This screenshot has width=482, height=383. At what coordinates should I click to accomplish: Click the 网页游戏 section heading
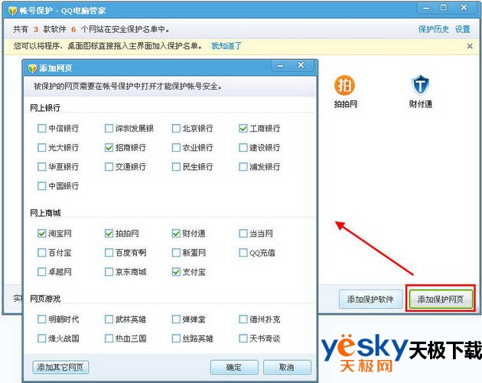pos(45,299)
